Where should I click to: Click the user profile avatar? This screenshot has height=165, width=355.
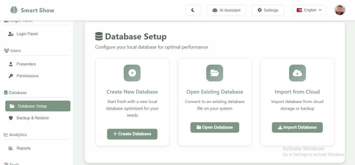(340, 10)
